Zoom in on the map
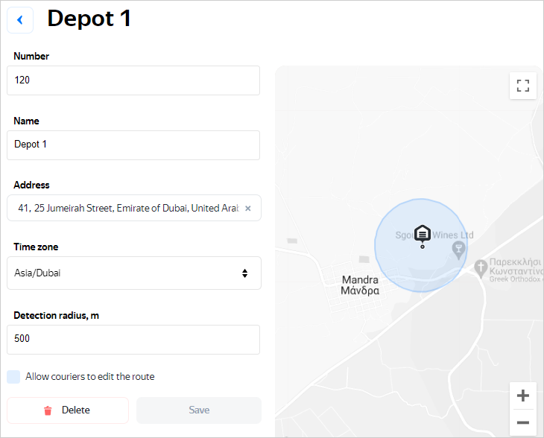Viewport: 544px width, 438px height. coord(522,396)
